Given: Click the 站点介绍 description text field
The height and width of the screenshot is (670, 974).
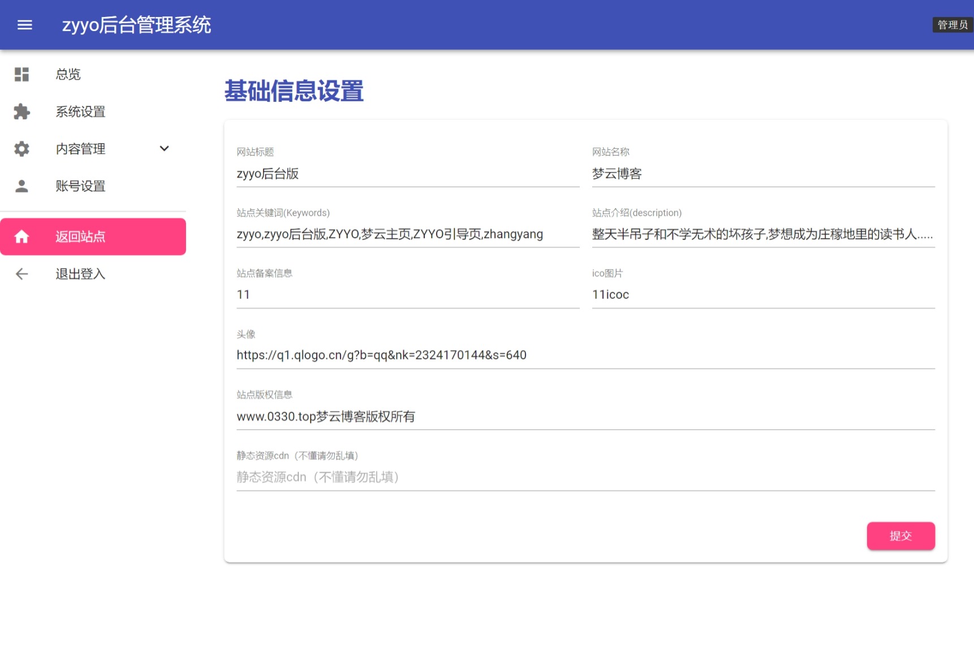Looking at the screenshot, I should 762,234.
